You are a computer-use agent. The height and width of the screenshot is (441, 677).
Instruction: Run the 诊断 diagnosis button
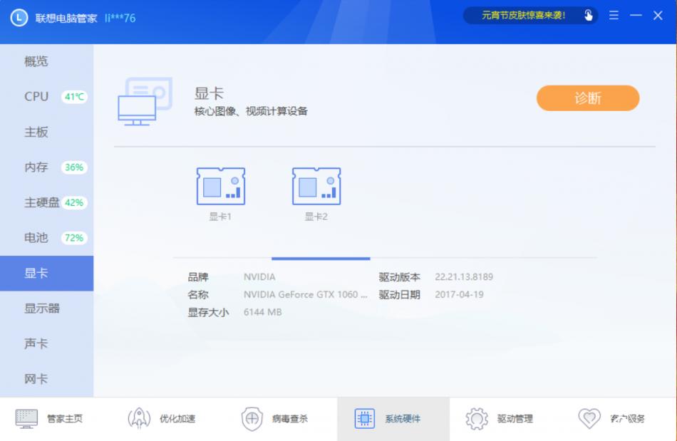coord(587,98)
